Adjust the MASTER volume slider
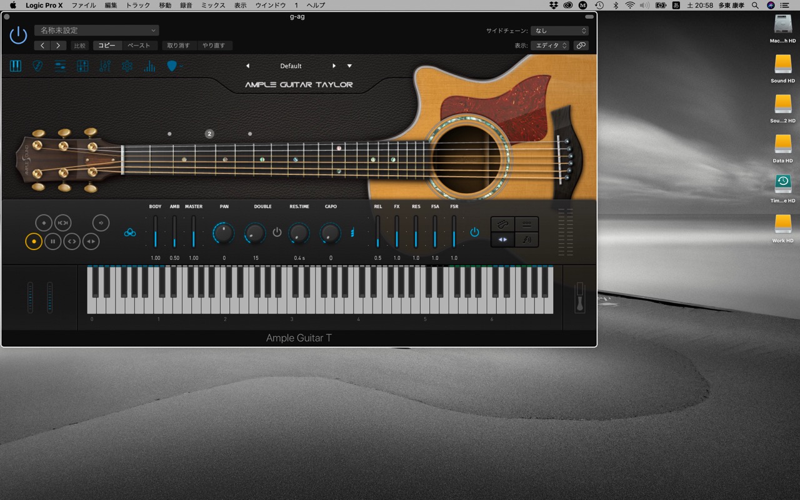Image resolution: width=800 pixels, height=500 pixels. pos(194,232)
